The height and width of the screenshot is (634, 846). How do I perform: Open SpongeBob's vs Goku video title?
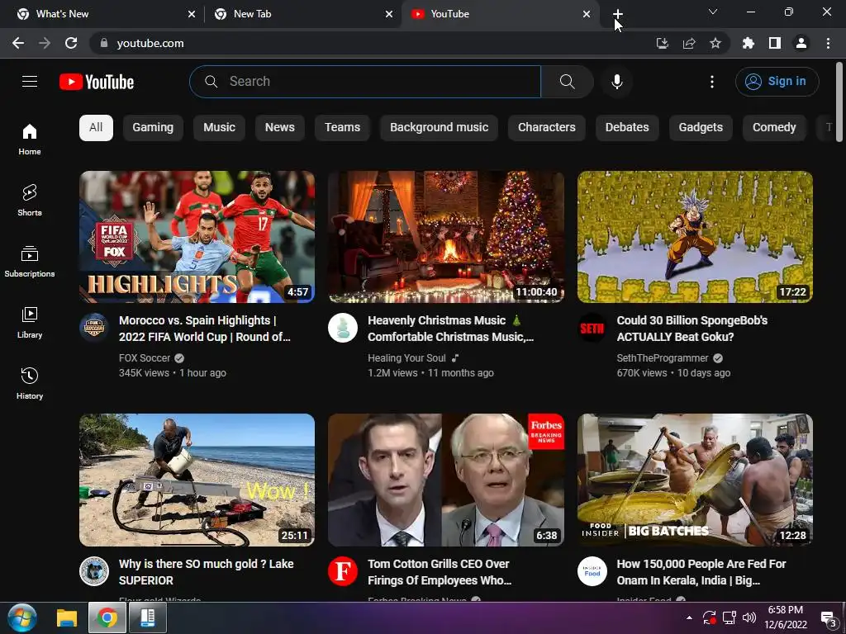(x=692, y=329)
